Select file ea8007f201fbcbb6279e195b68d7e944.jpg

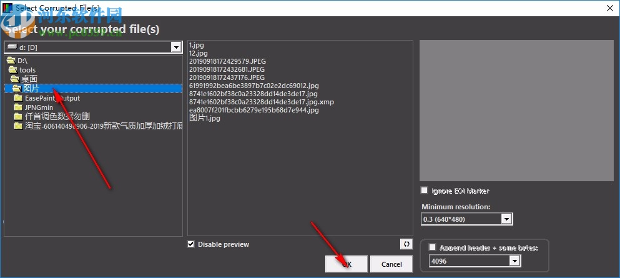click(254, 110)
